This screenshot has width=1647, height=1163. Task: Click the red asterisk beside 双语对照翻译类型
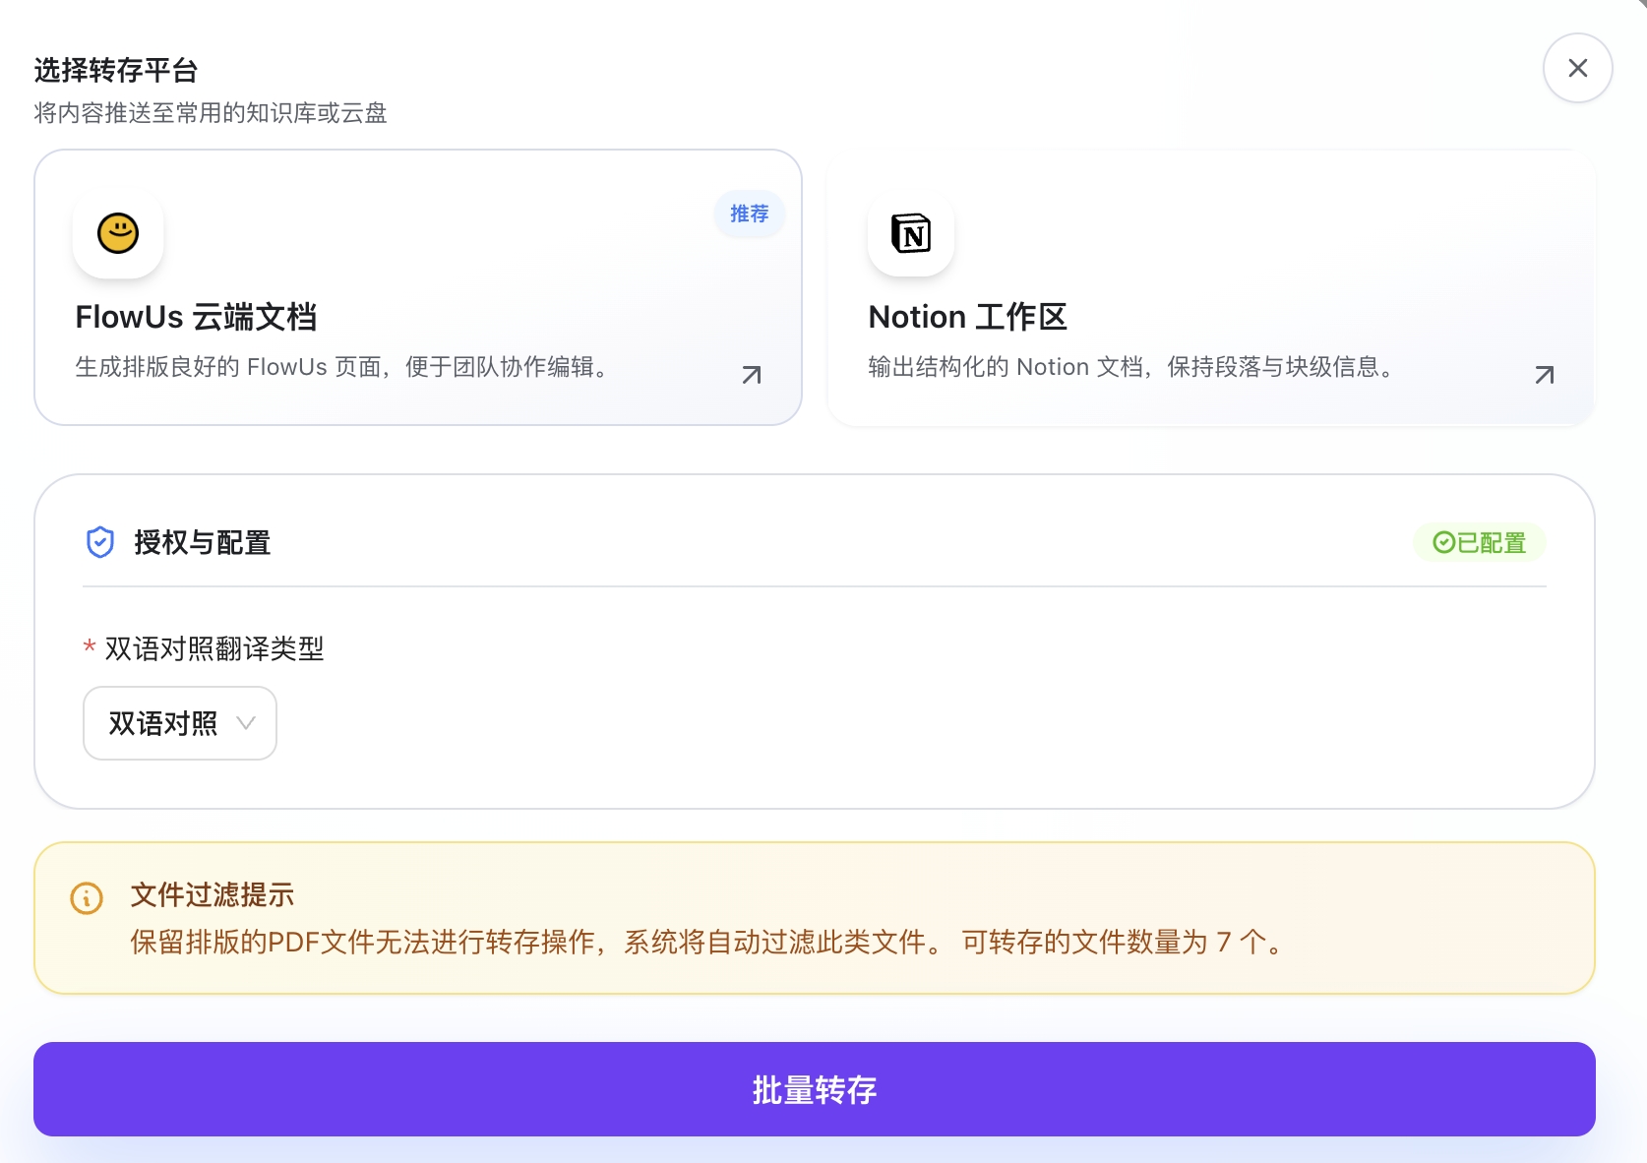tap(90, 647)
